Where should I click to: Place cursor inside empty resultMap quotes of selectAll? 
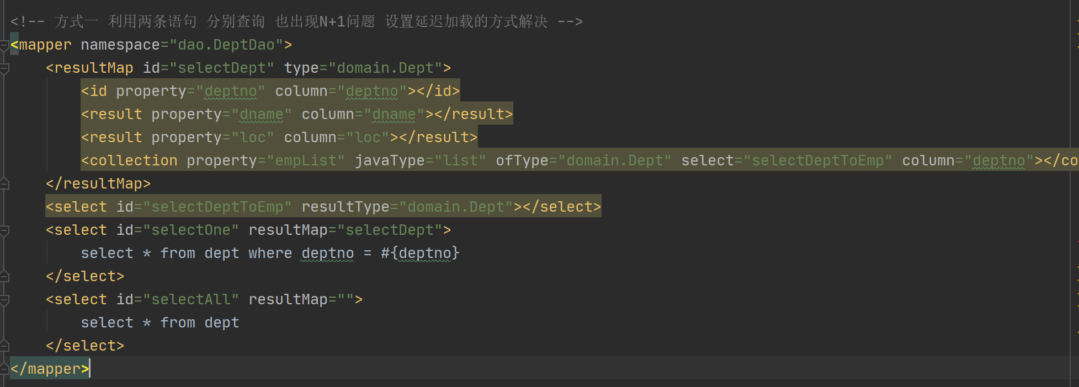click(346, 300)
